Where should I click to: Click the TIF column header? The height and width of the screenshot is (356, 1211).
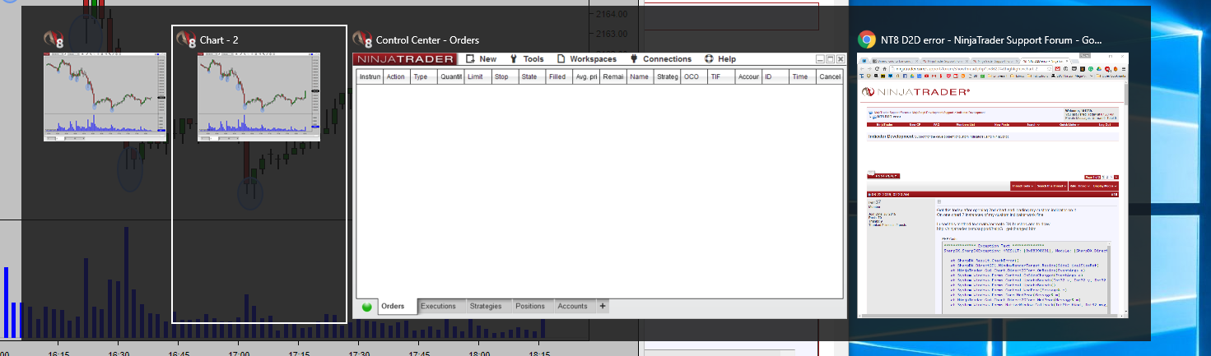[721, 76]
